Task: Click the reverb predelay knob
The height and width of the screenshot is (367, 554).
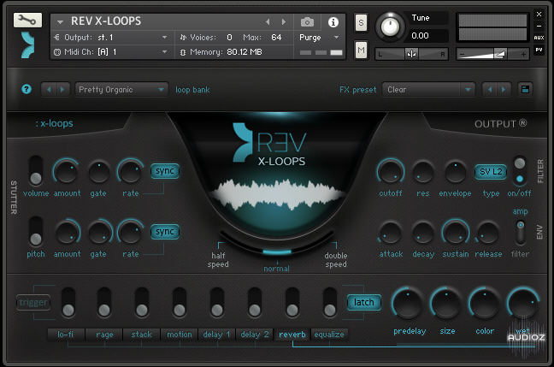Action: [x=407, y=304]
